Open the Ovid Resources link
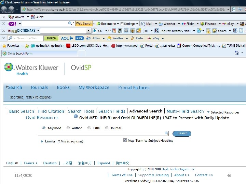Viewport: 246px width, 184px height. click(42, 118)
